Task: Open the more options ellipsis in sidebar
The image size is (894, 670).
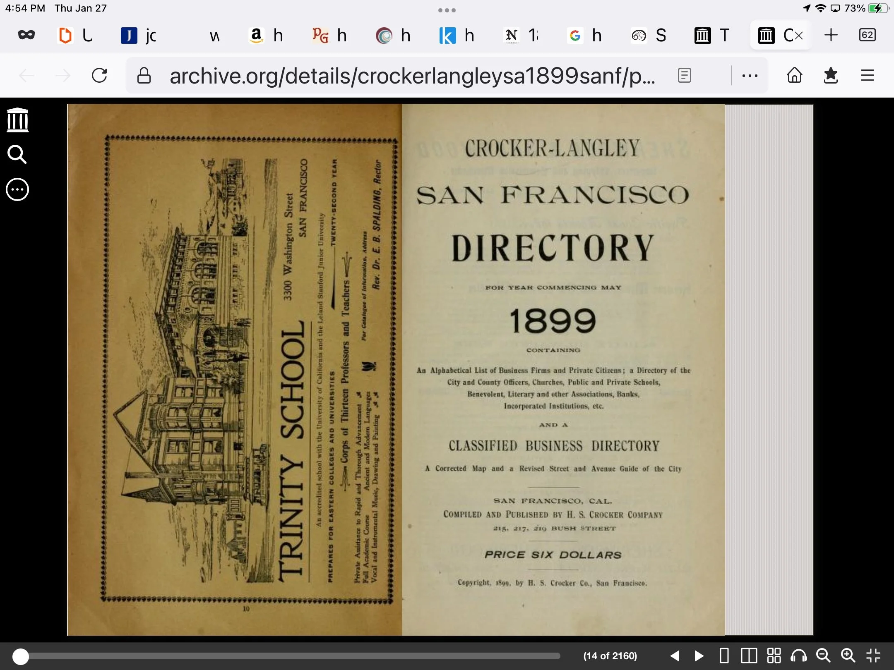Action: [x=17, y=190]
